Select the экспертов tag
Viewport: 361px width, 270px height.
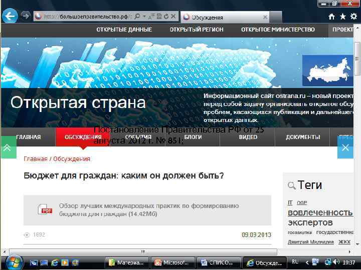click(310, 222)
